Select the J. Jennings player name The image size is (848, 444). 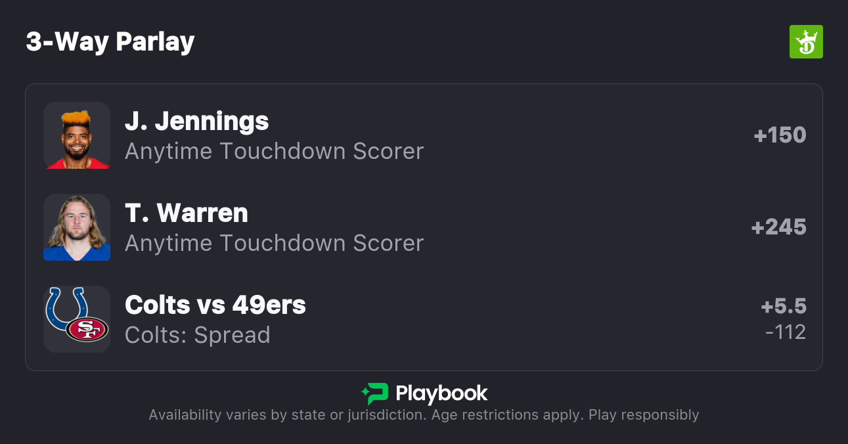pyautogui.click(x=196, y=122)
